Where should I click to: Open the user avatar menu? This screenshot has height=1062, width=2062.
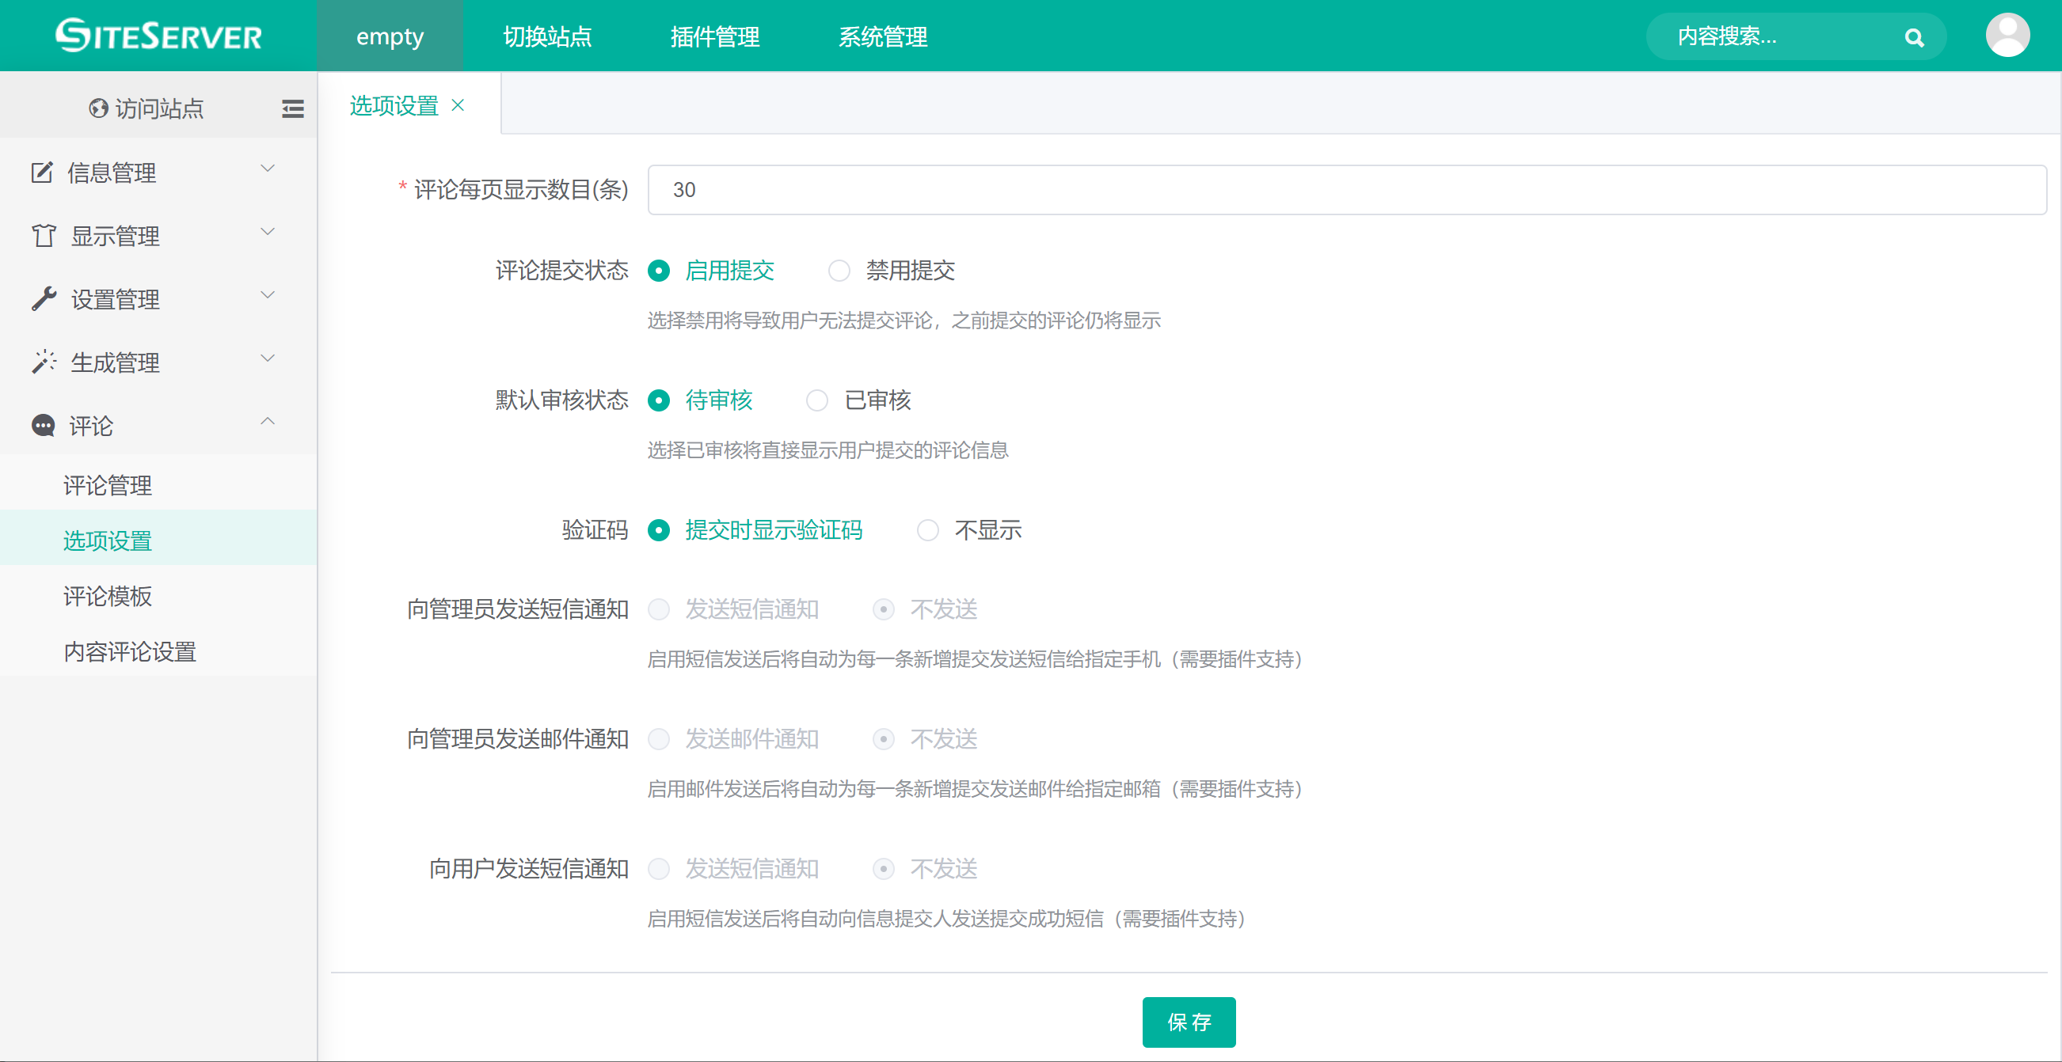2006,36
